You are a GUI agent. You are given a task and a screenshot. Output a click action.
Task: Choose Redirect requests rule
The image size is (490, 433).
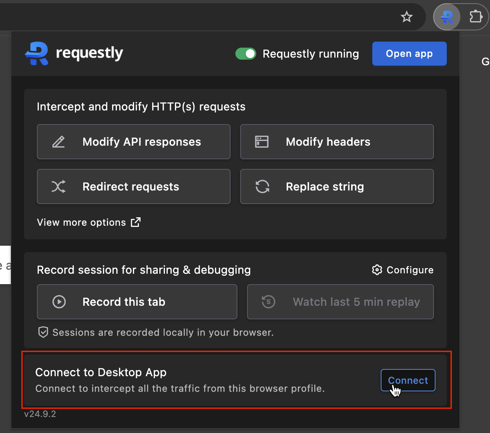(134, 186)
